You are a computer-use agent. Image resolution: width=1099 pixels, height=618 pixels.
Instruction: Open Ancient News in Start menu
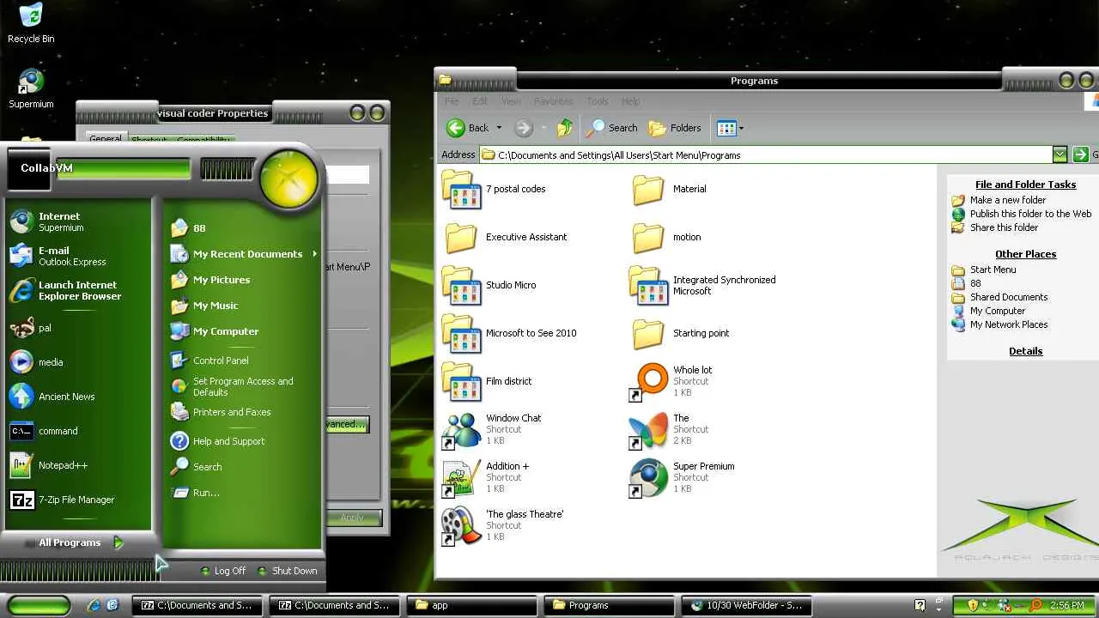point(79,397)
